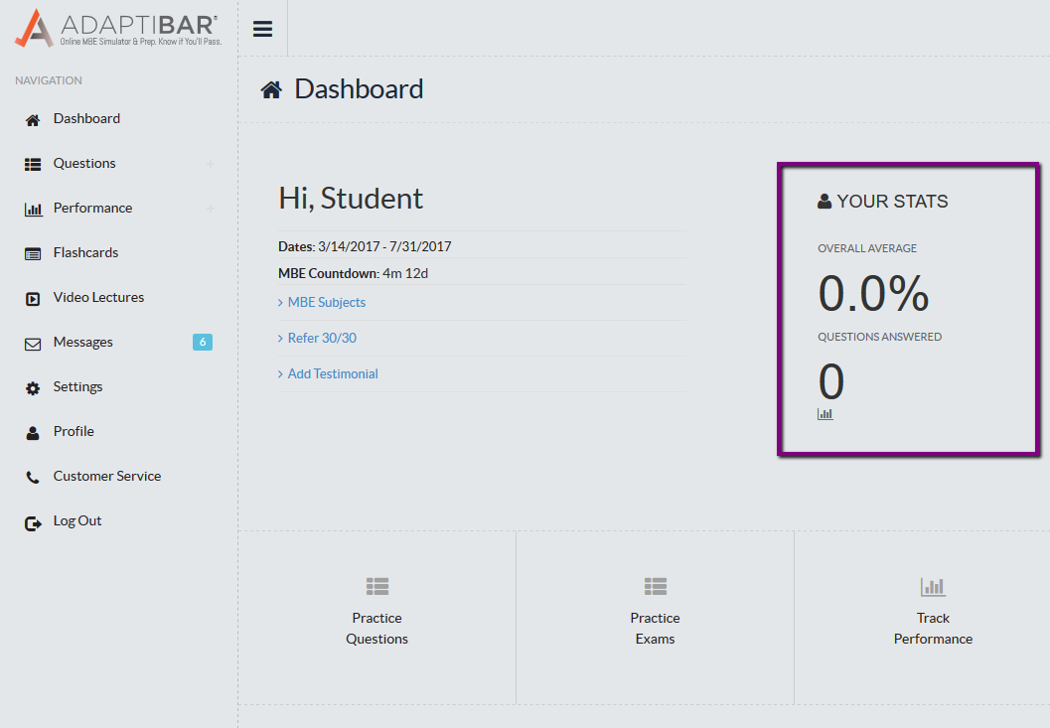Viewport: 1050px width, 728px height.
Task: Expand the MBE Subjects link
Action: (x=326, y=302)
